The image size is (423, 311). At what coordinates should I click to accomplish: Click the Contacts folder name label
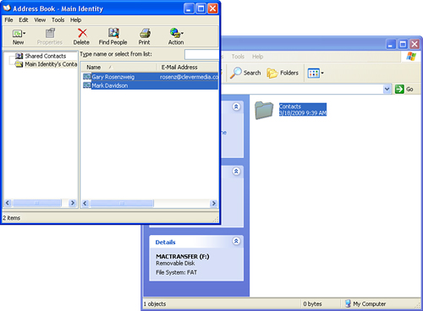pos(290,106)
